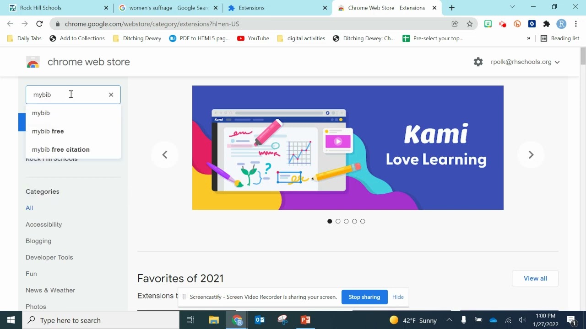The height and width of the screenshot is (329, 586).
Task: Select the Accessibility category
Action: pos(44,224)
